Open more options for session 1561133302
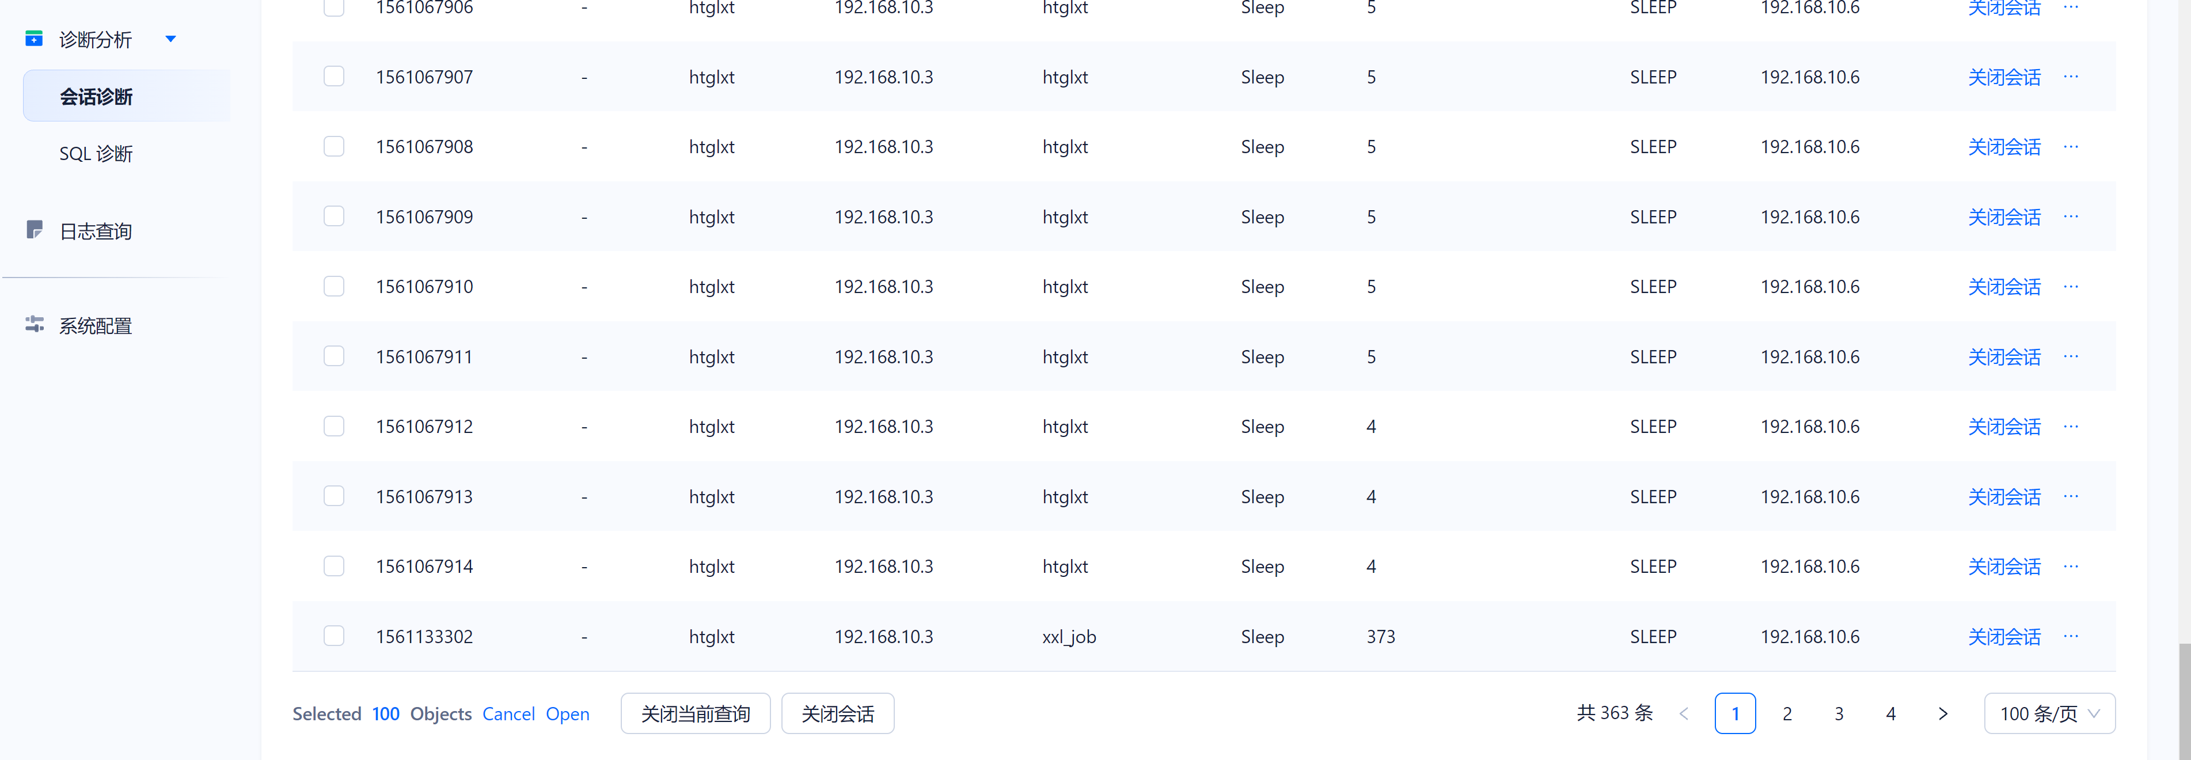 [x=2071, y=636]
